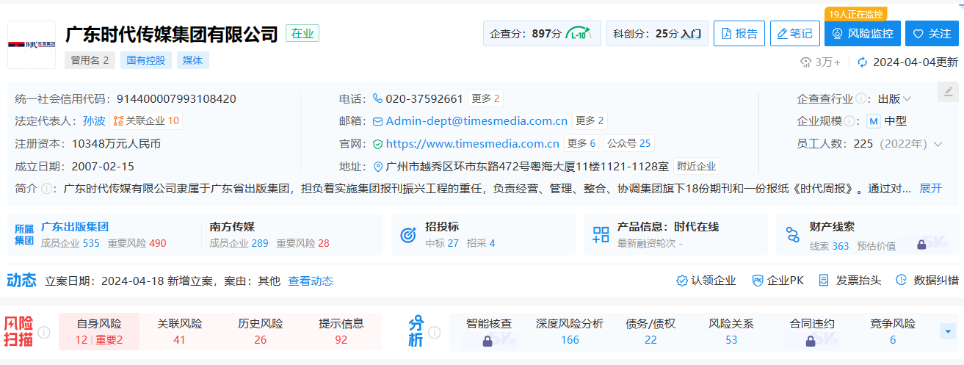The height and width of the screenshot is (365, 964).
Task: Open 南方传媒 group link
Action: [x=232, y=227]
